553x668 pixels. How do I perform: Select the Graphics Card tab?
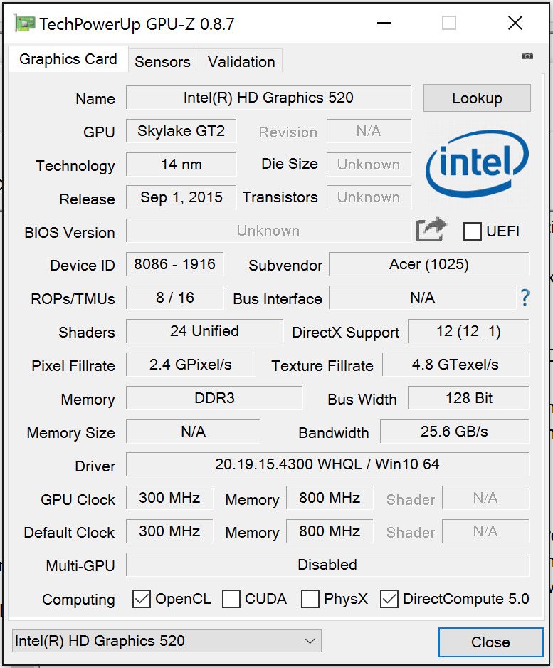pos(68,59)
